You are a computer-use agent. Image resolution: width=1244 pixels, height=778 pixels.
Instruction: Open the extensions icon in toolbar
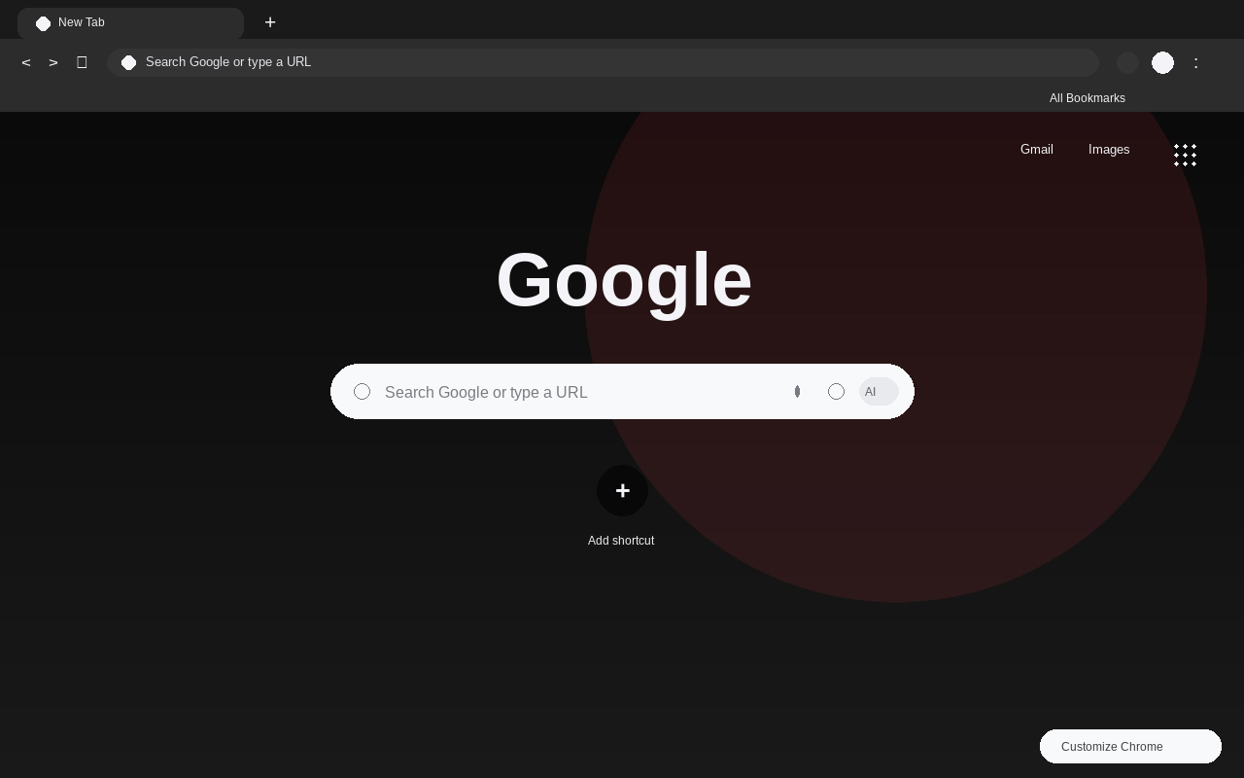coord(1127,62)
